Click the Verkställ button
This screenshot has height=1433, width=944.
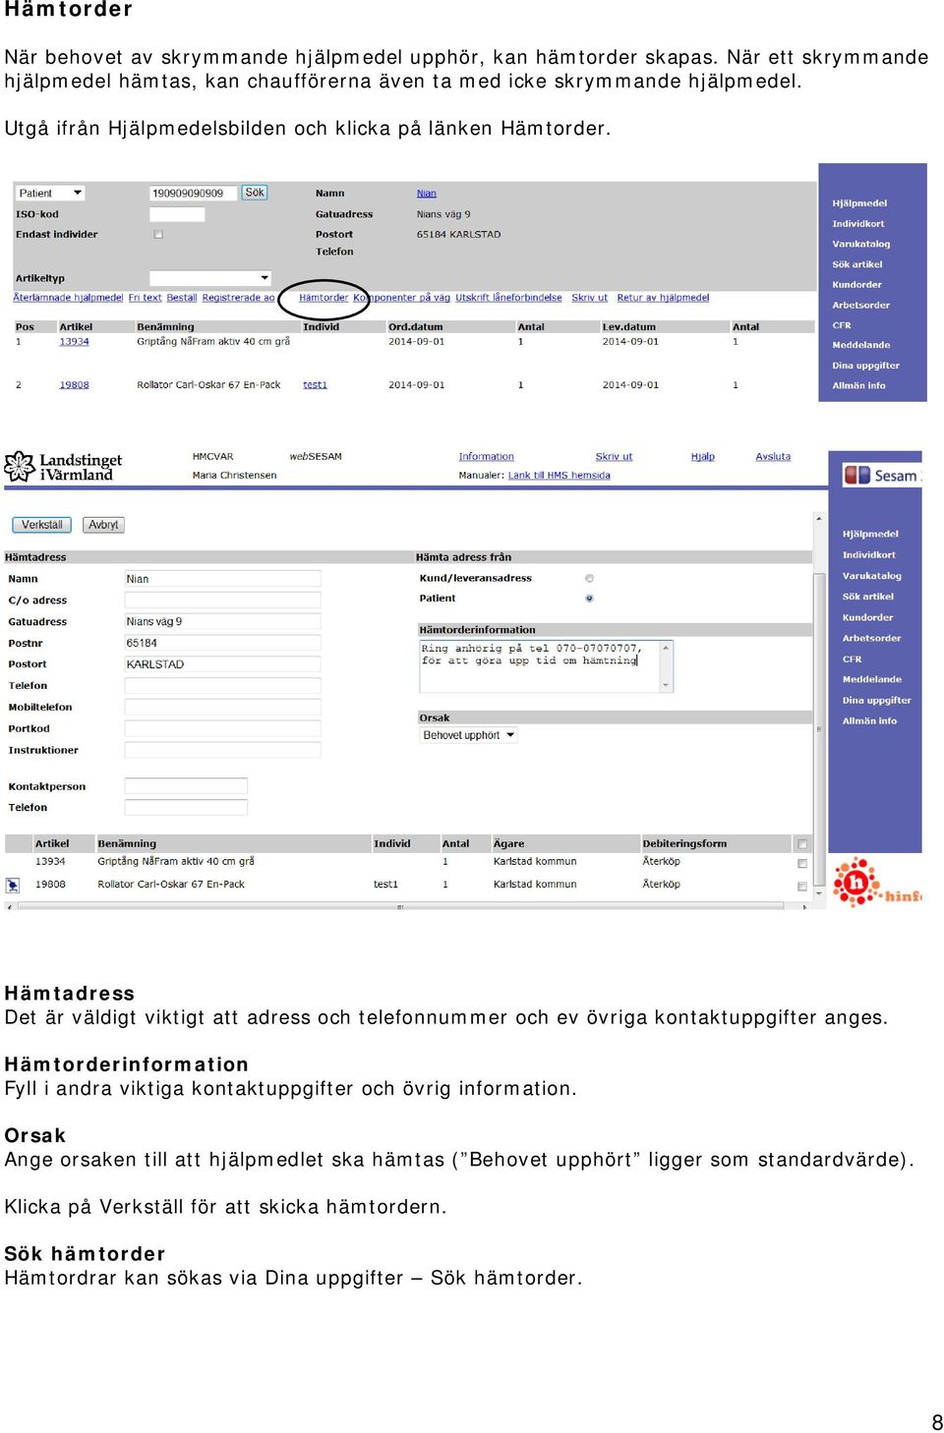[42, 525]
